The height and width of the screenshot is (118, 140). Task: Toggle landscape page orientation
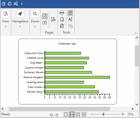click(45, 23)
